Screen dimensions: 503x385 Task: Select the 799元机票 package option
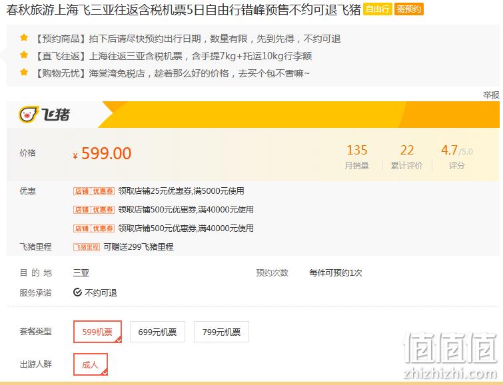221,332
